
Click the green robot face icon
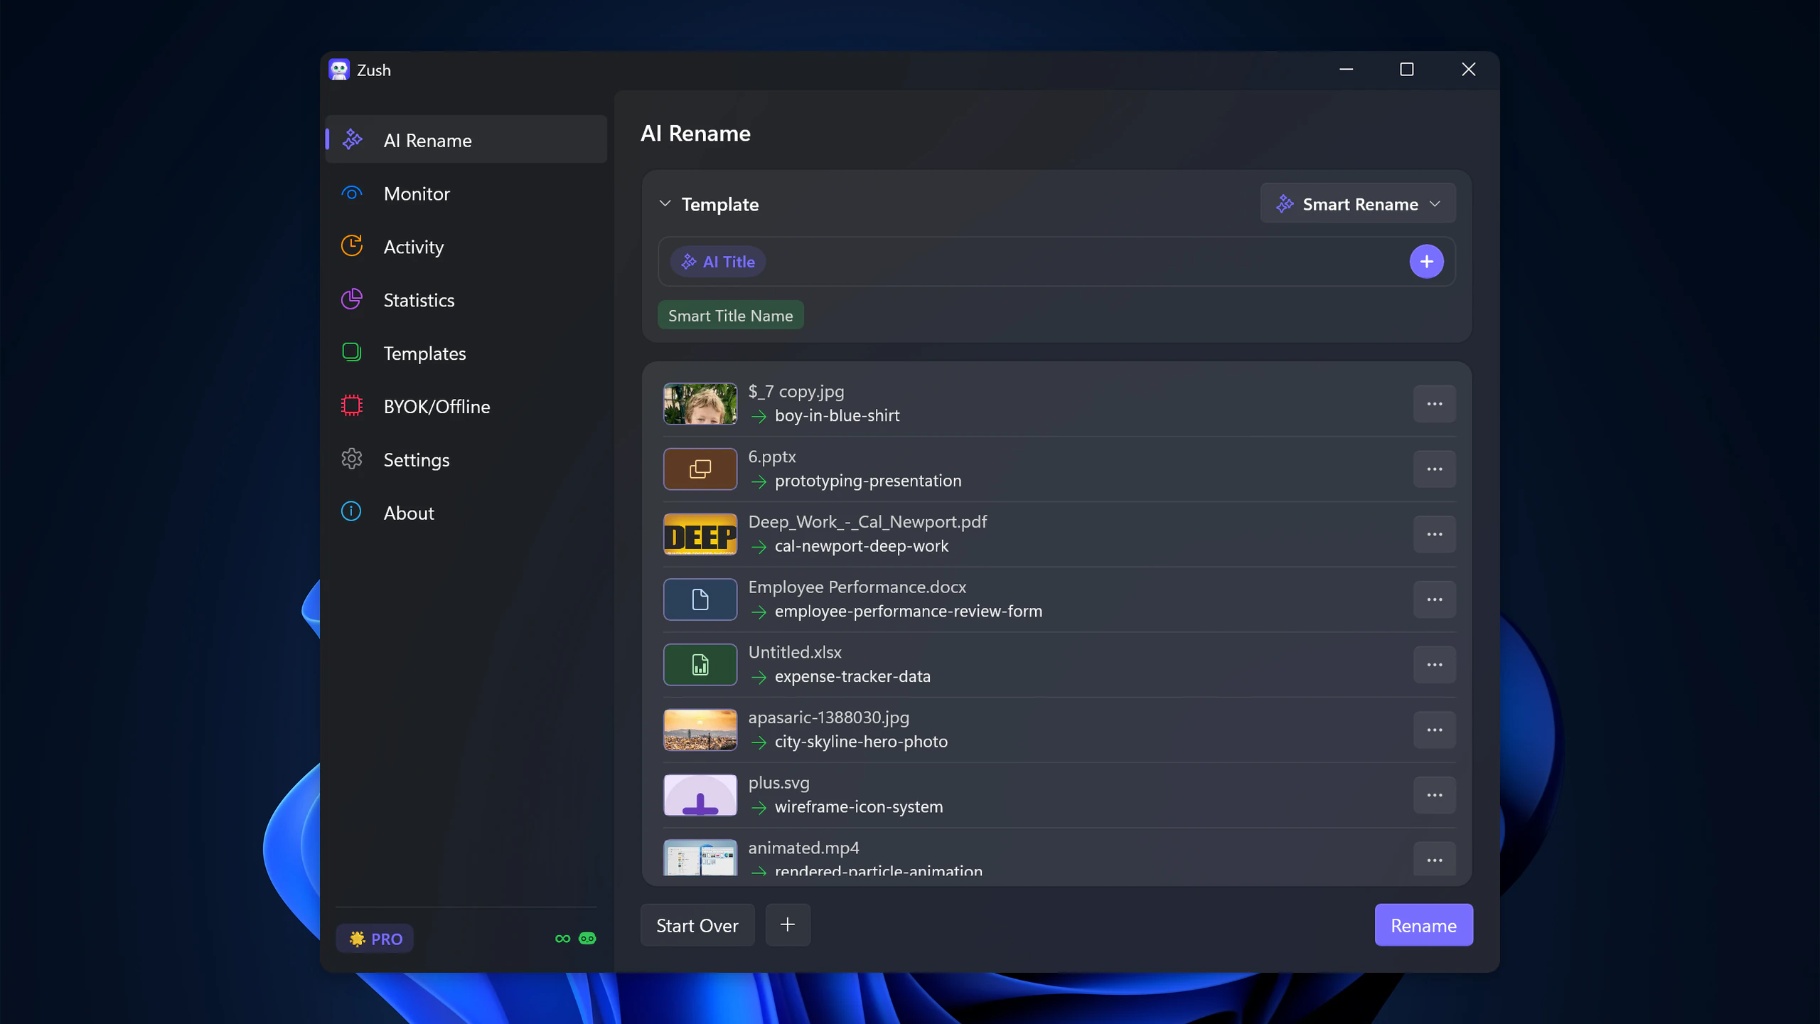tap(587, 939)
